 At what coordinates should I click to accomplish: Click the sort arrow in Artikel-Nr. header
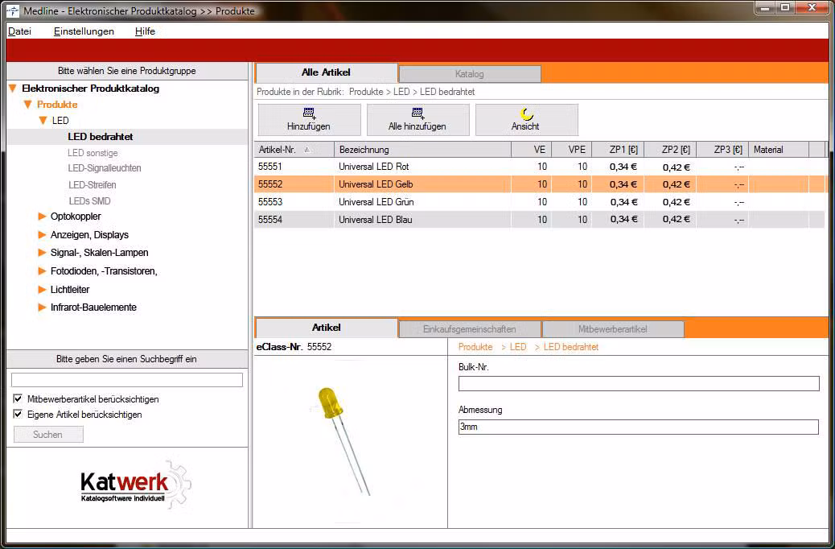pos(306,150)
